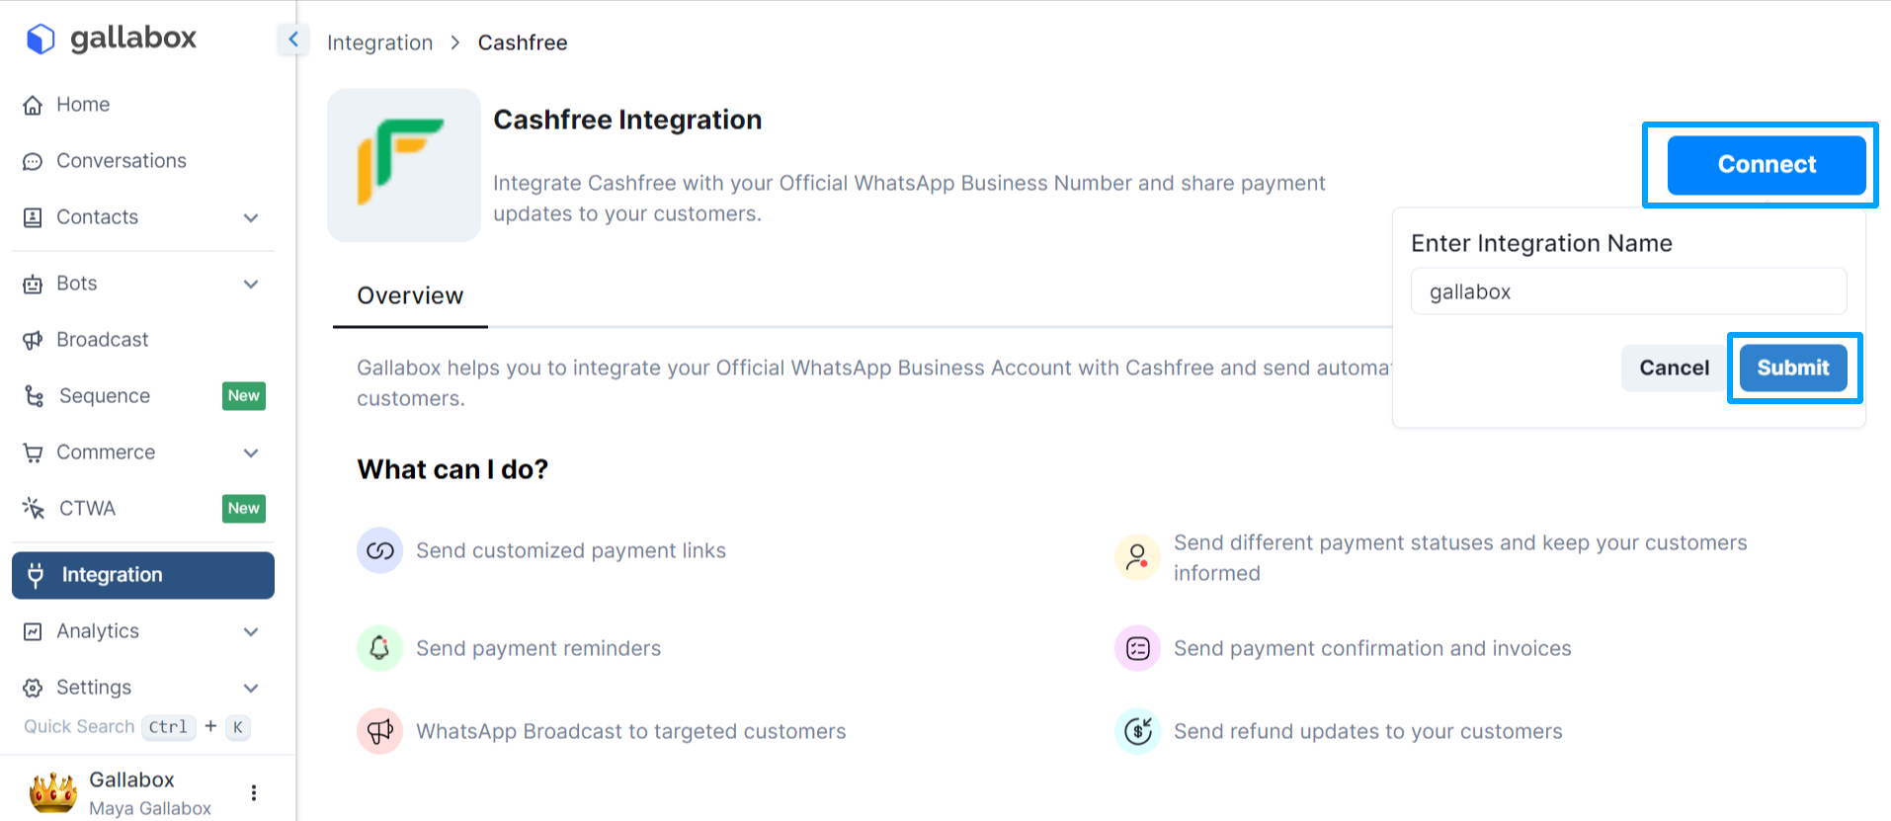Expand the Bots submenu chevron
This screenshot has width=1891, height=821.
(x=251, y=284)
